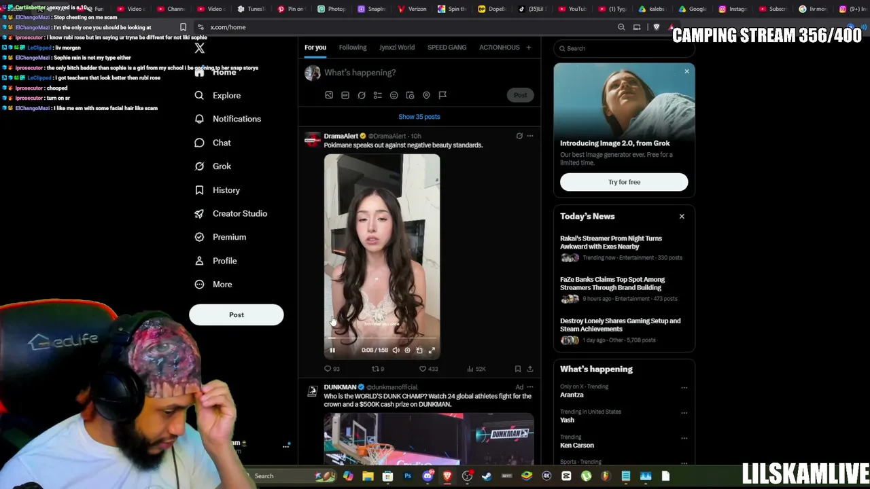This screenshot has height=489, width=870.
Task: Toggle fullscreen on the Pokimane video
Action: tap(432, 350)
